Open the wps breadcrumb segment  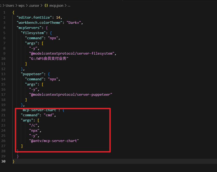21,5
